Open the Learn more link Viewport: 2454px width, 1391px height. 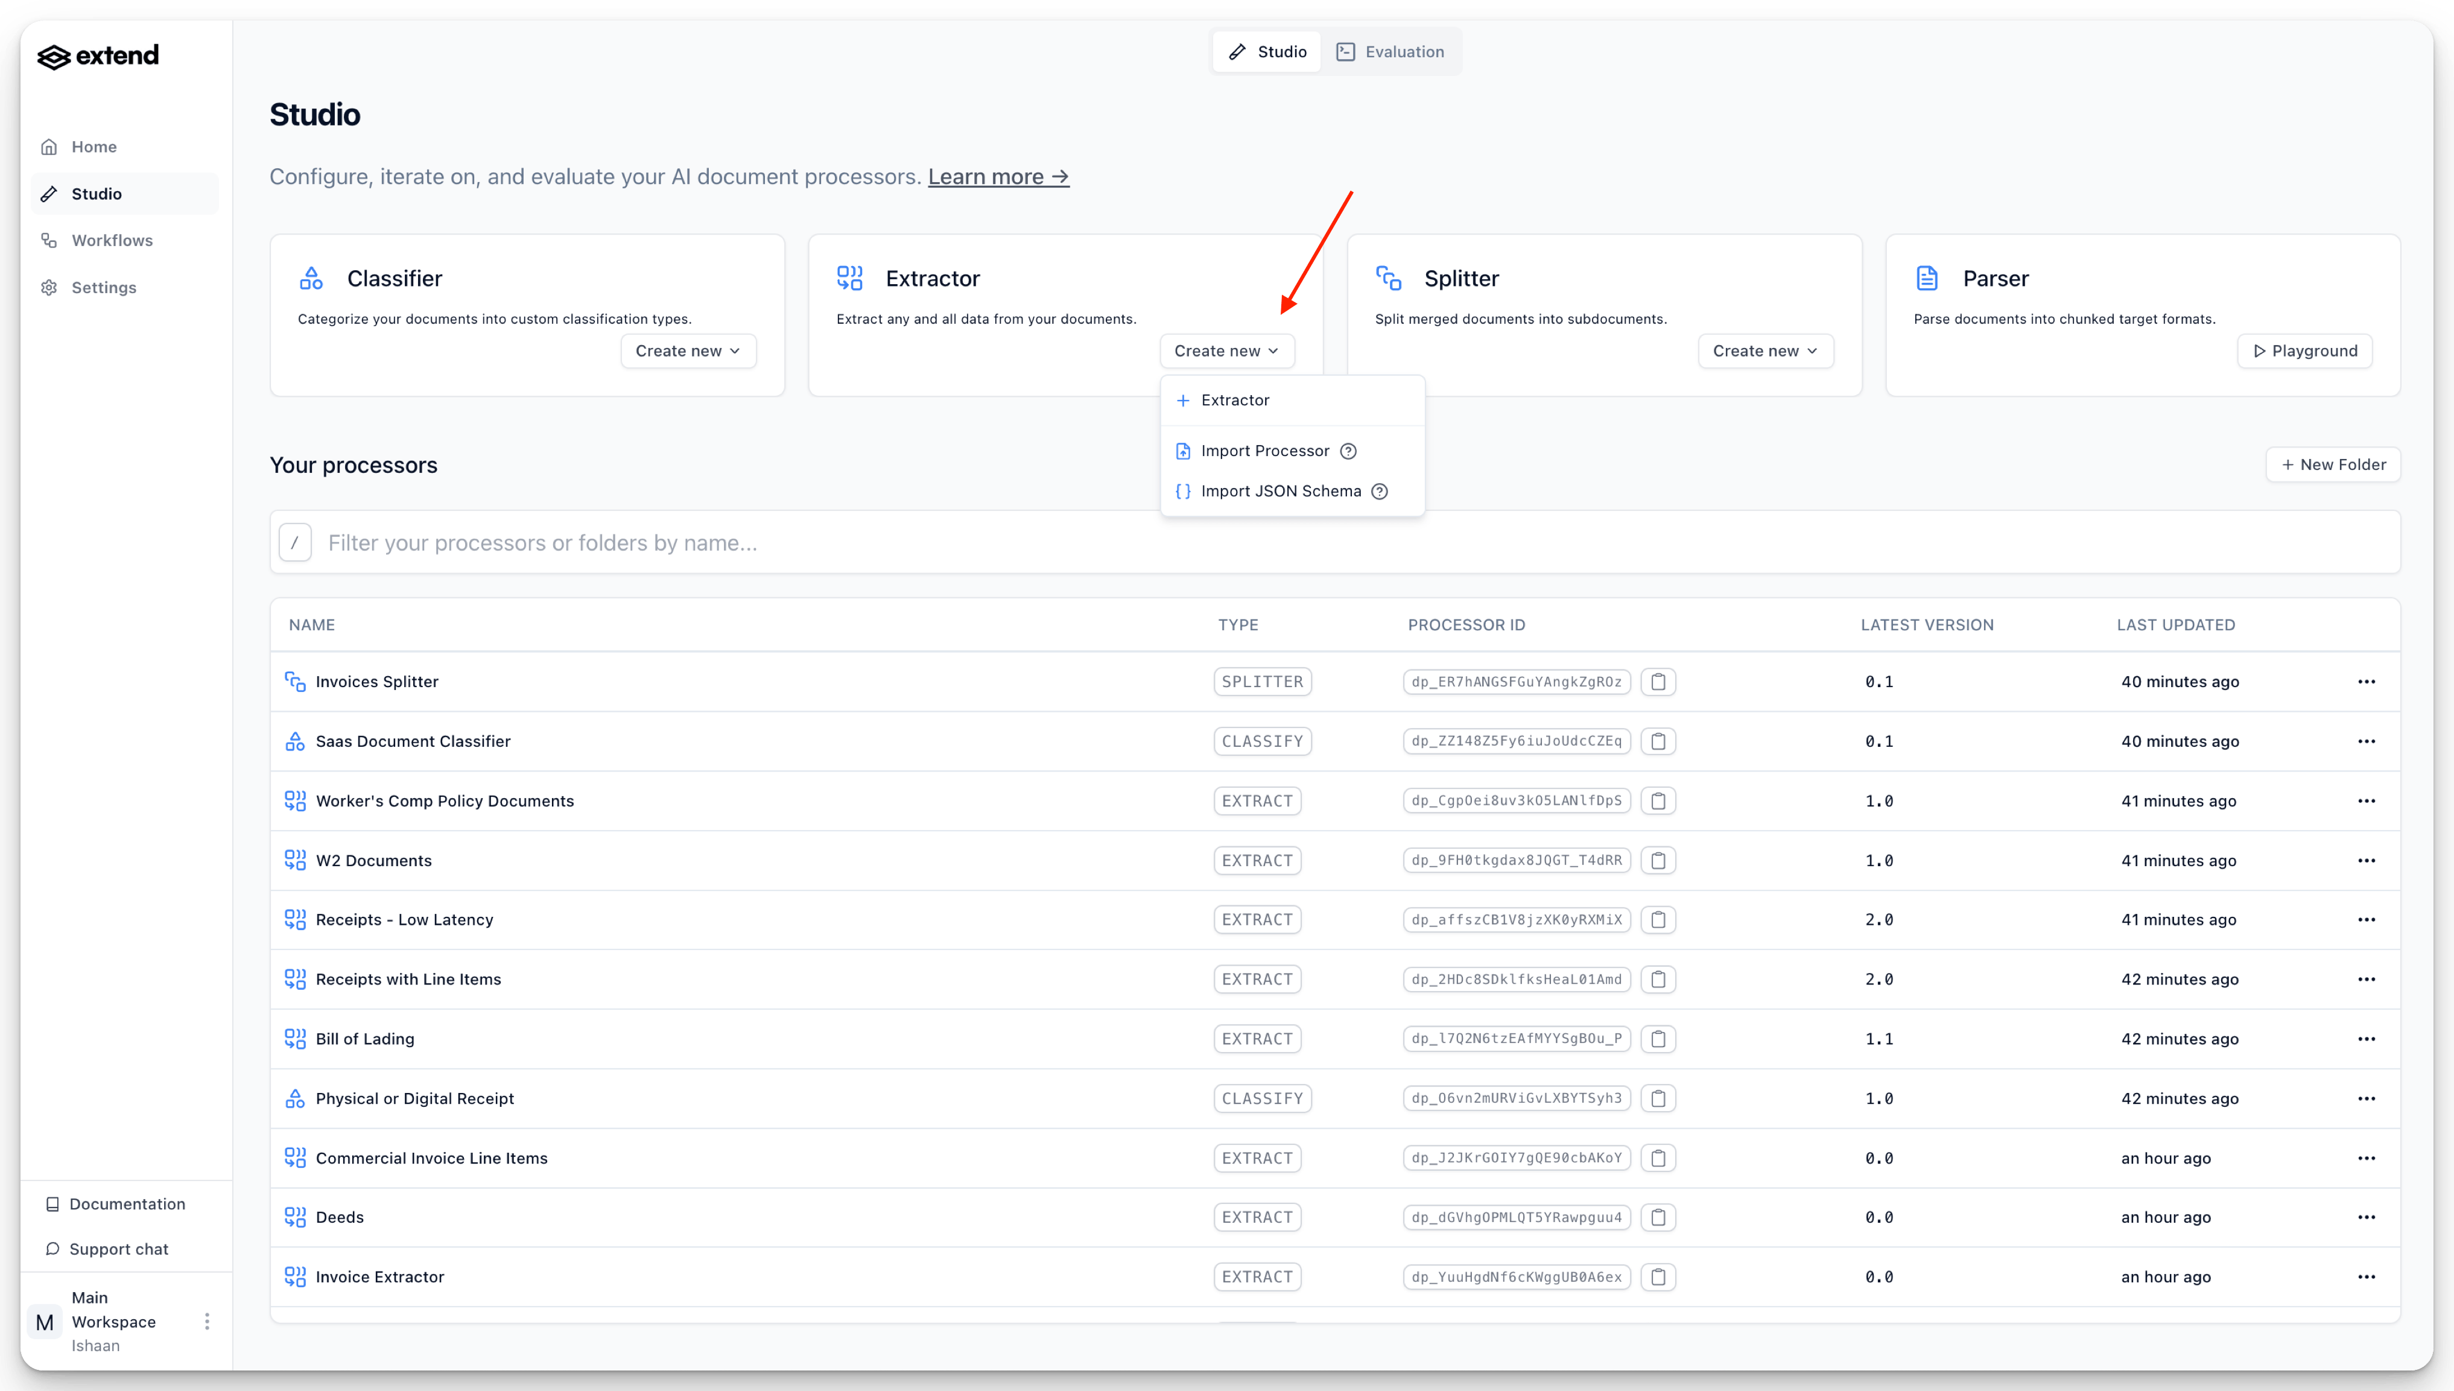(x=998, y=177)
